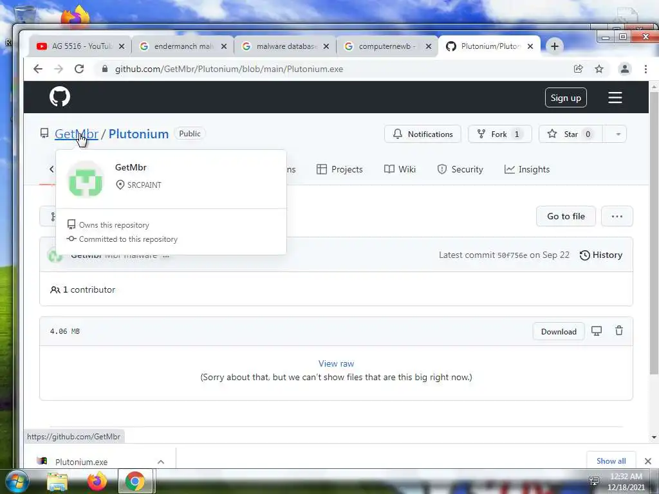The width and height of the screenshot is (659, 494).
Task: Expand Plutonium.exe download options chevron
Action: [x=160, y=462]
